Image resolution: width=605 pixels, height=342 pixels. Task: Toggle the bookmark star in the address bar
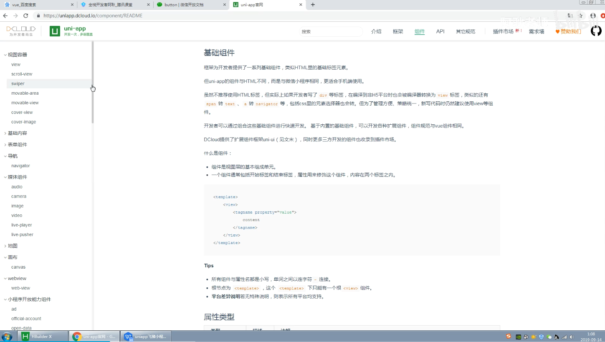point(580,15)
